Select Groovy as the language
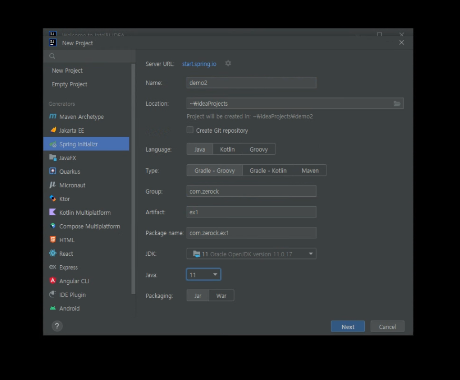Screen dimensions: 460x380 click(x=259, y=149)
